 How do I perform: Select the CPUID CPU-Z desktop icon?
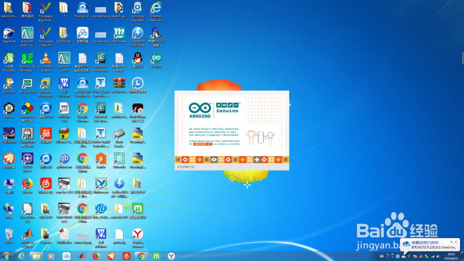pos(27,163)
